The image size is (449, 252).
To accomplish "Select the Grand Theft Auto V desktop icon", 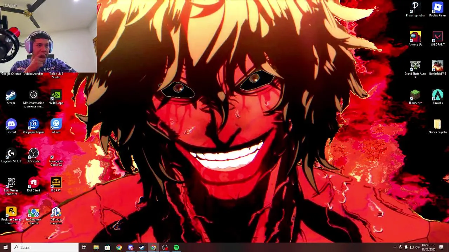I will [x=415, y=69].
